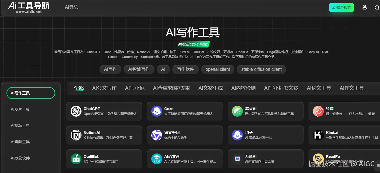Open AI音频工具 sidebar category
This screenshot has height=173, width=380.
click(20, 142)
